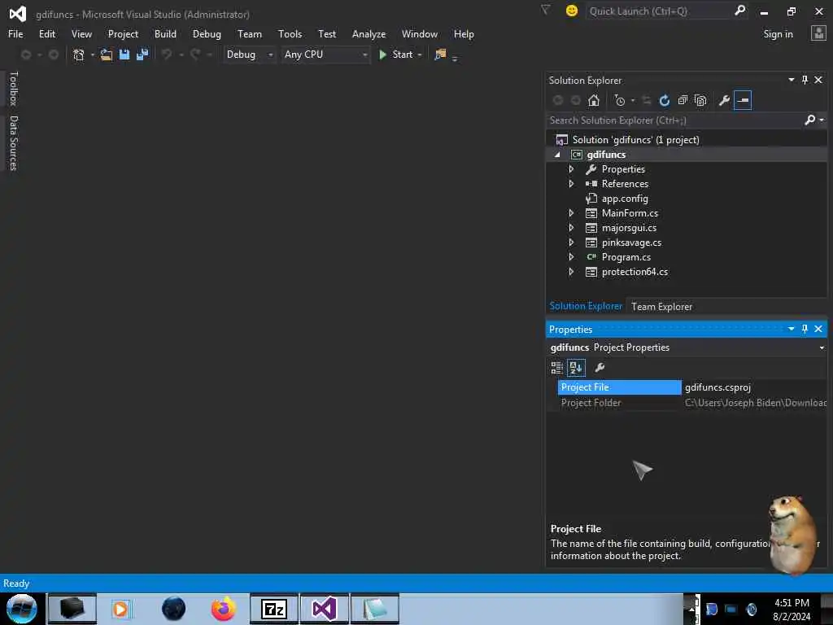Open the Debug menu in the menu bar

(x=207, y=34)
